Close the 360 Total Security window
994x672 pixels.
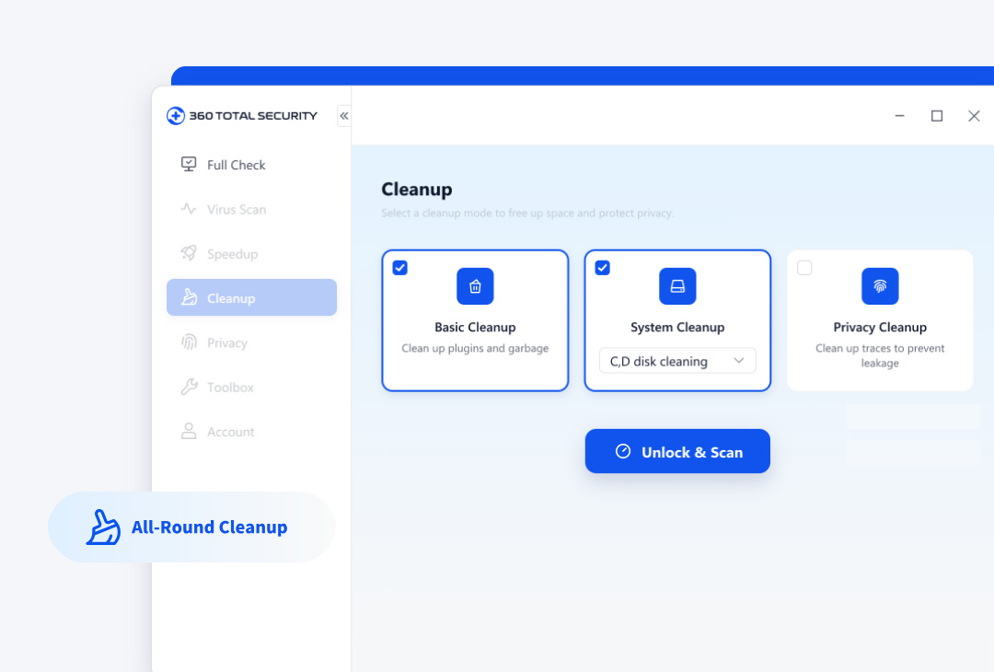pos(975,116)
